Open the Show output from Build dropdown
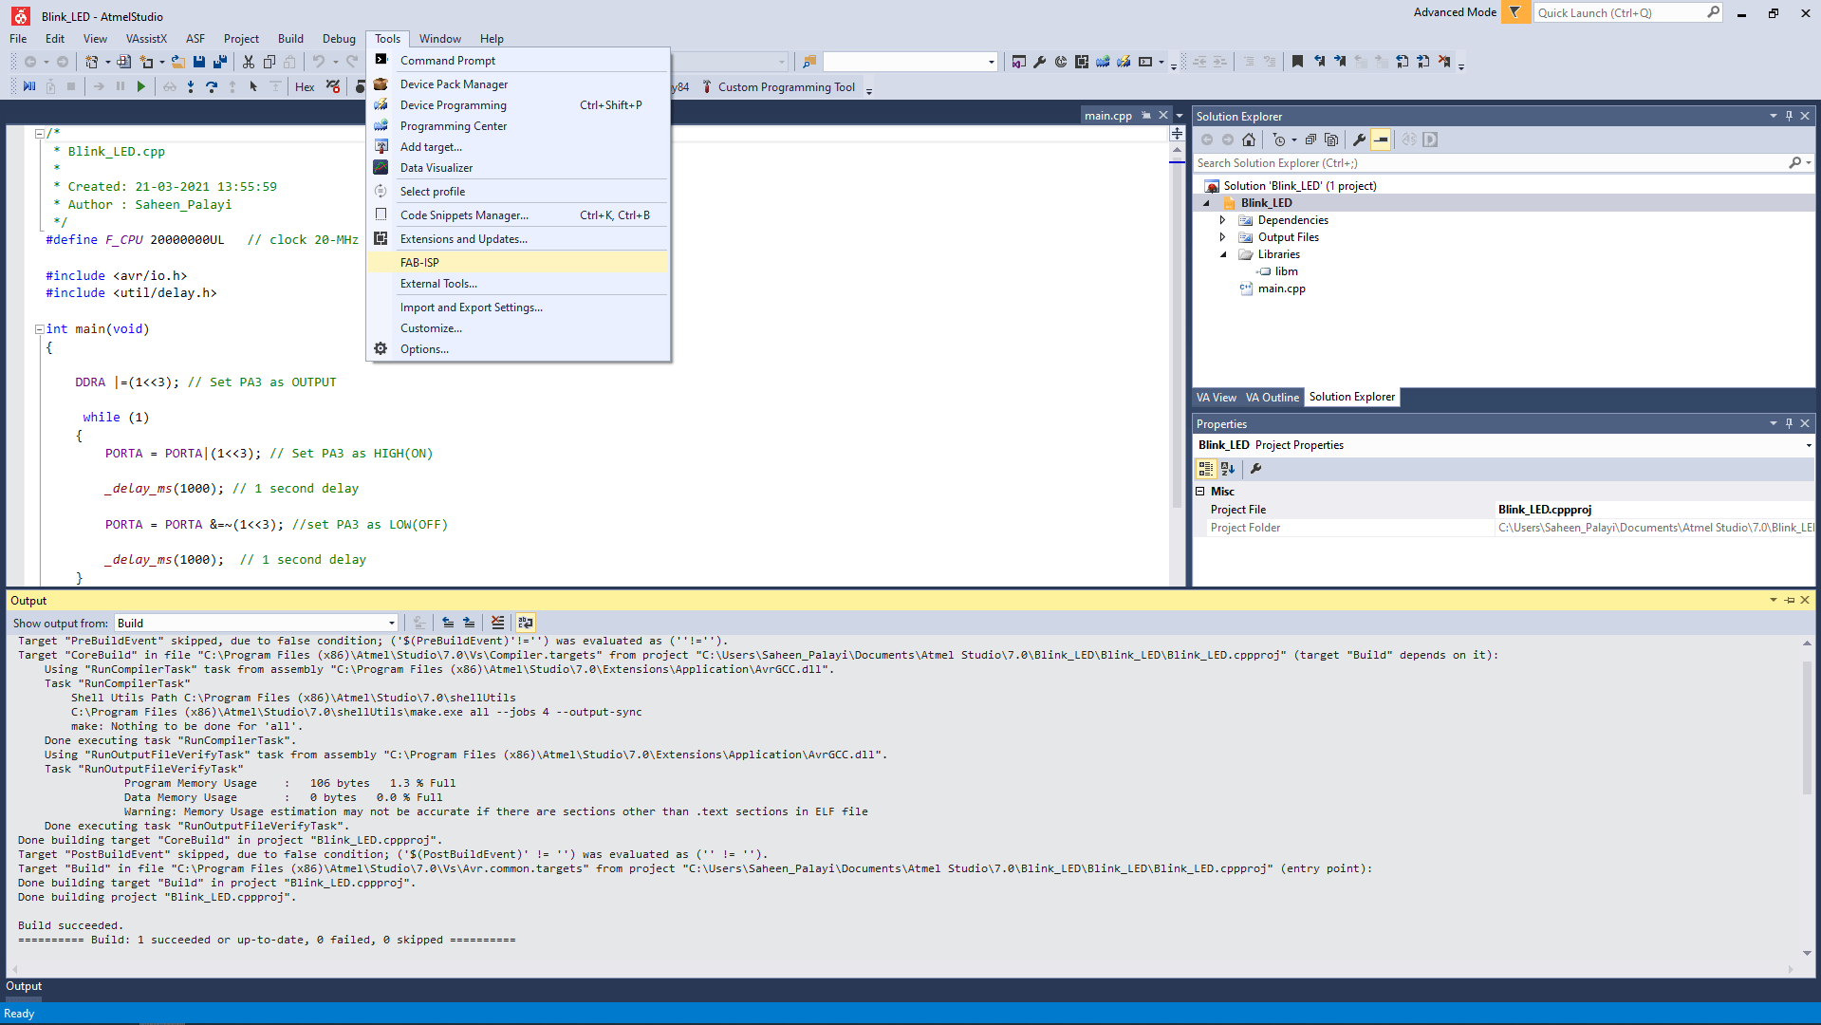 point(392,624)
